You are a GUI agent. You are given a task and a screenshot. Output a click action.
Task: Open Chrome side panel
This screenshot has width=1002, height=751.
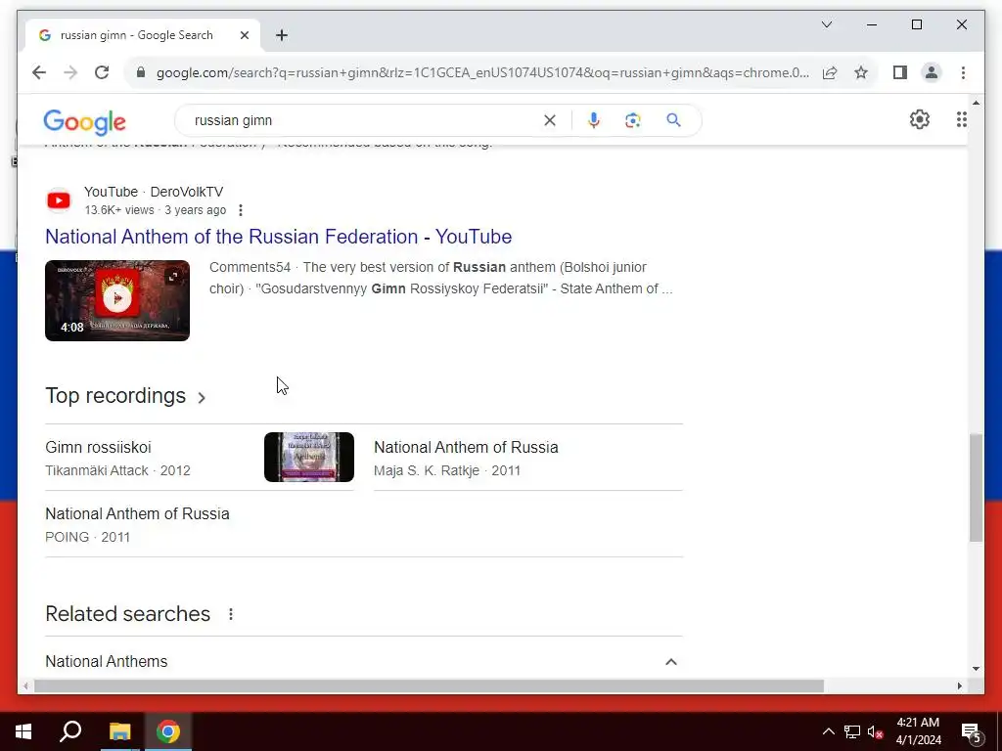(900, 72)
